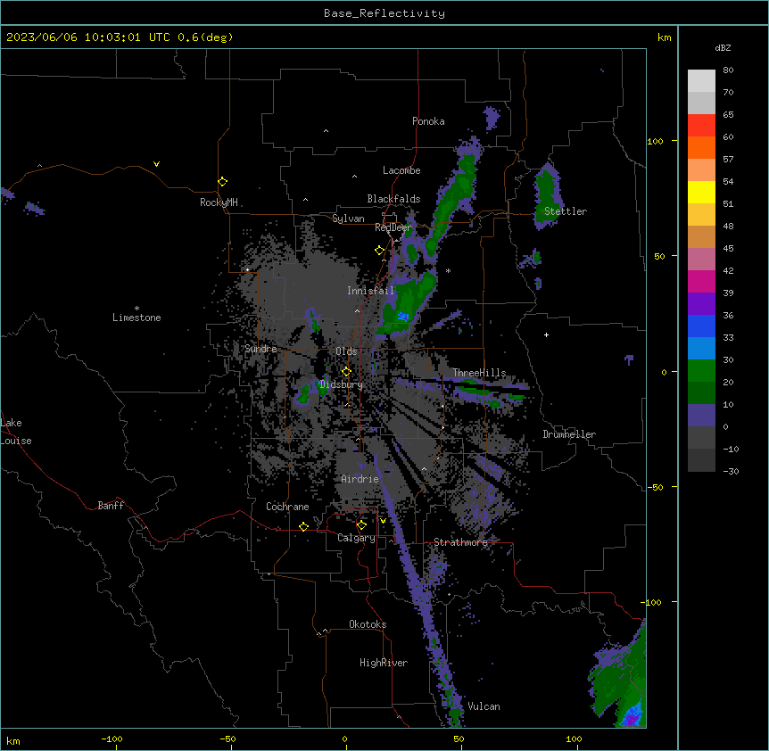
Task: Click the Limestone label
Action: [x=136, y=318]
